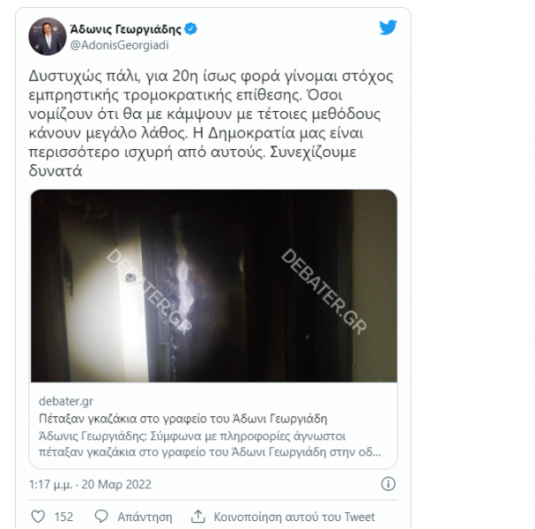The height and width of the screenshot is (529, 535).
Task: Click the debater.gr domain label
Action: tap(66, 401)
